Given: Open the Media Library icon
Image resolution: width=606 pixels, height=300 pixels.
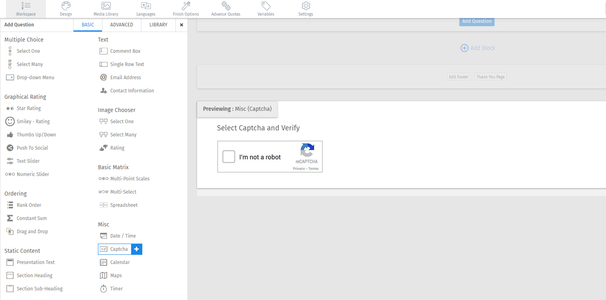Looking at the screenshot, I should pos(106,6).
